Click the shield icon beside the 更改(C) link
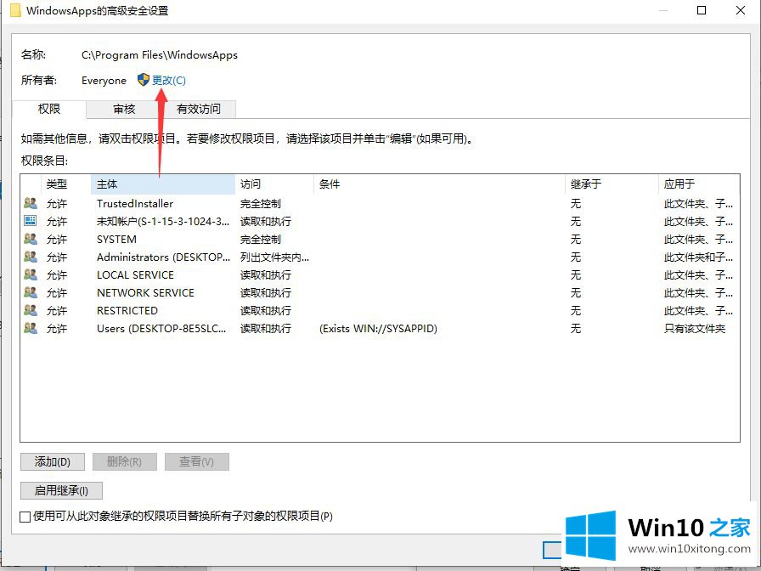This screenshot has height=571, width=761. click(x=144, y=80)
